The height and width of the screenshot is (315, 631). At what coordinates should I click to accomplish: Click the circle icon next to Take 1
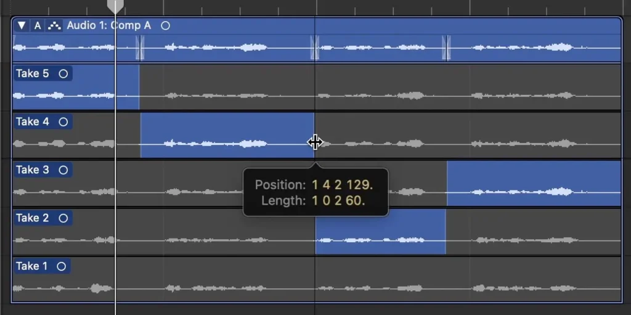(x=61, y=266)
